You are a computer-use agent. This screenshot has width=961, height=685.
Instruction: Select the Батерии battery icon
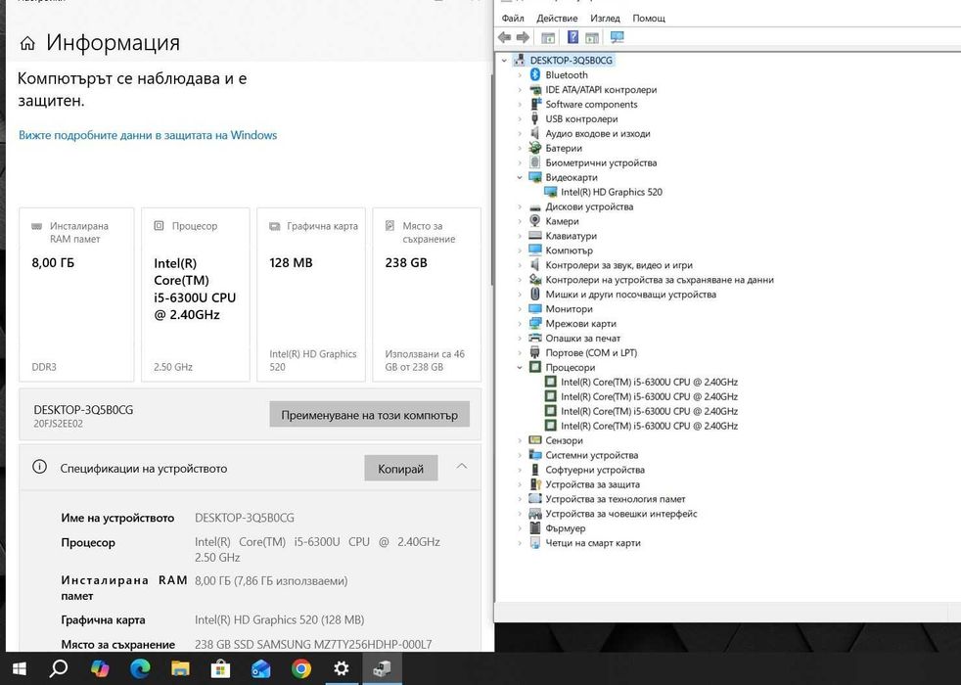click(535, 148)
